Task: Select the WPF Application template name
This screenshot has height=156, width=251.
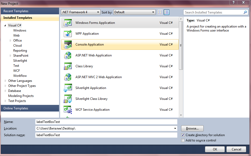Action: click(87, 34)
